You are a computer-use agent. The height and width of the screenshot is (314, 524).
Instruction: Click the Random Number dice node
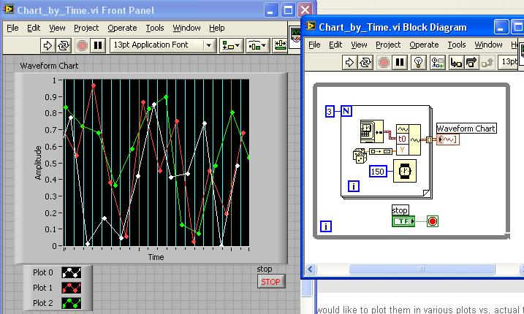360,154
